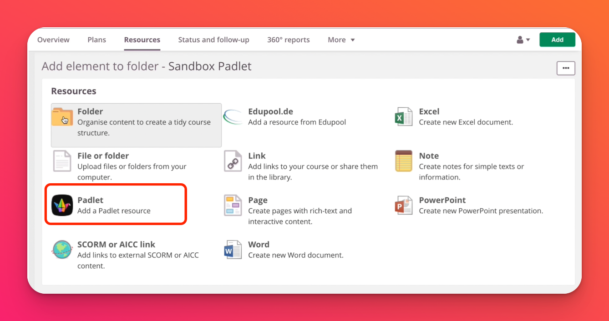Click 'Add element to folder - Sandbox Padlet' heading
Image resolution: width=609 pixels, height=321 pixels.
(x=147, y=66)
